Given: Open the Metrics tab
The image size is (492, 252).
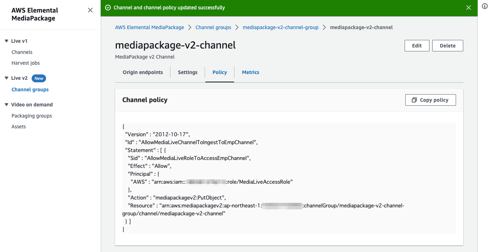Looking at the screenshot, I should [250, 72].
